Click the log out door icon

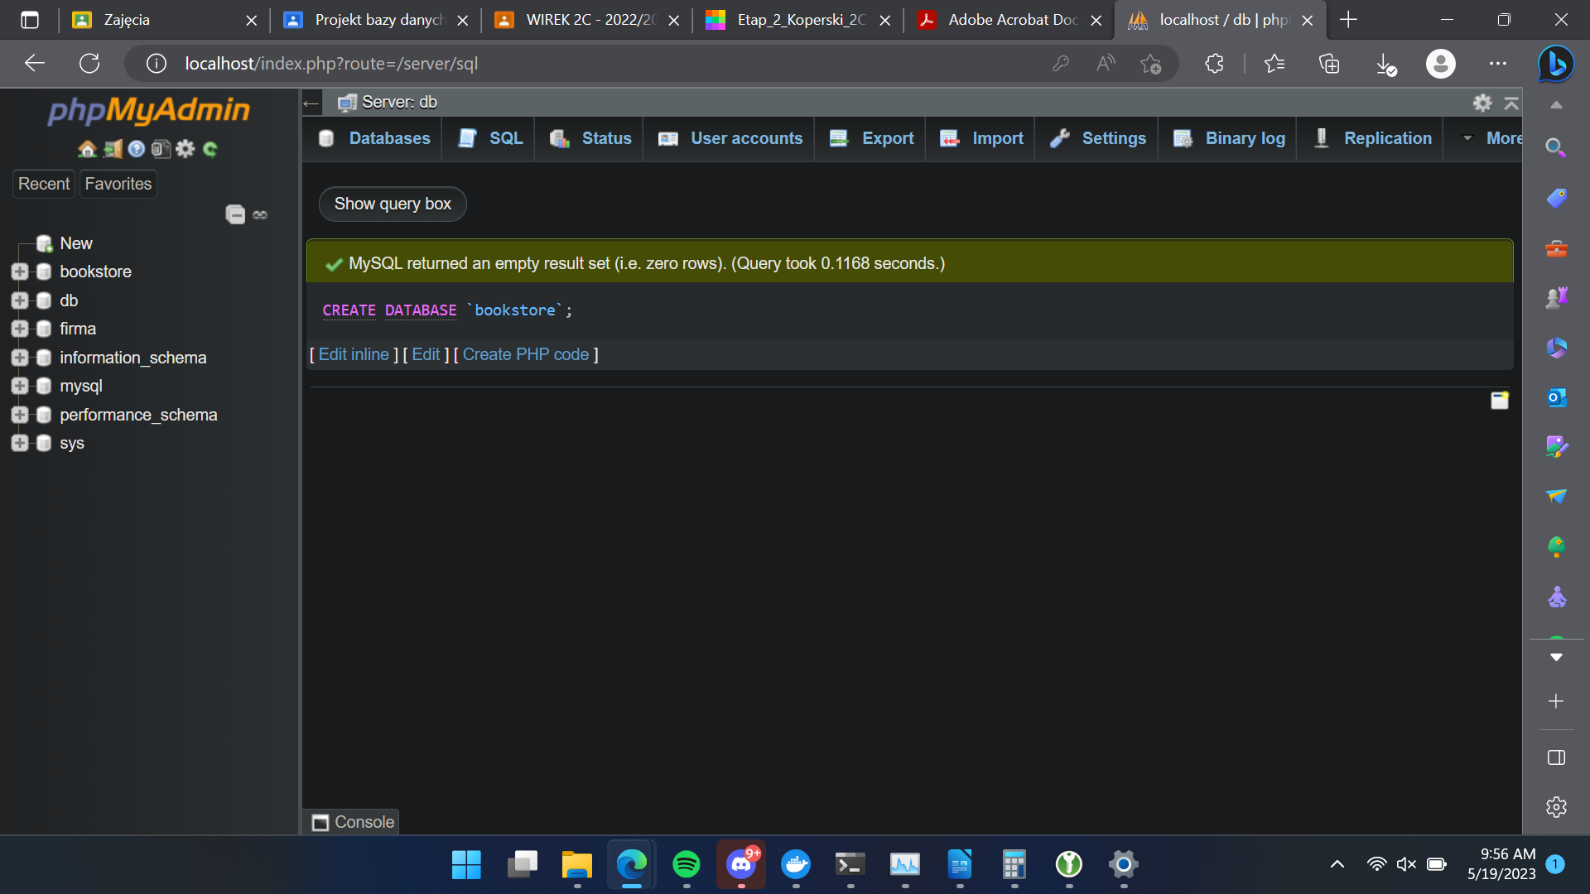(113, 149)
